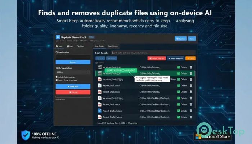Click the Smart Keep All button
Viewport: 252px width, 144px height.
tap(176, 58)
